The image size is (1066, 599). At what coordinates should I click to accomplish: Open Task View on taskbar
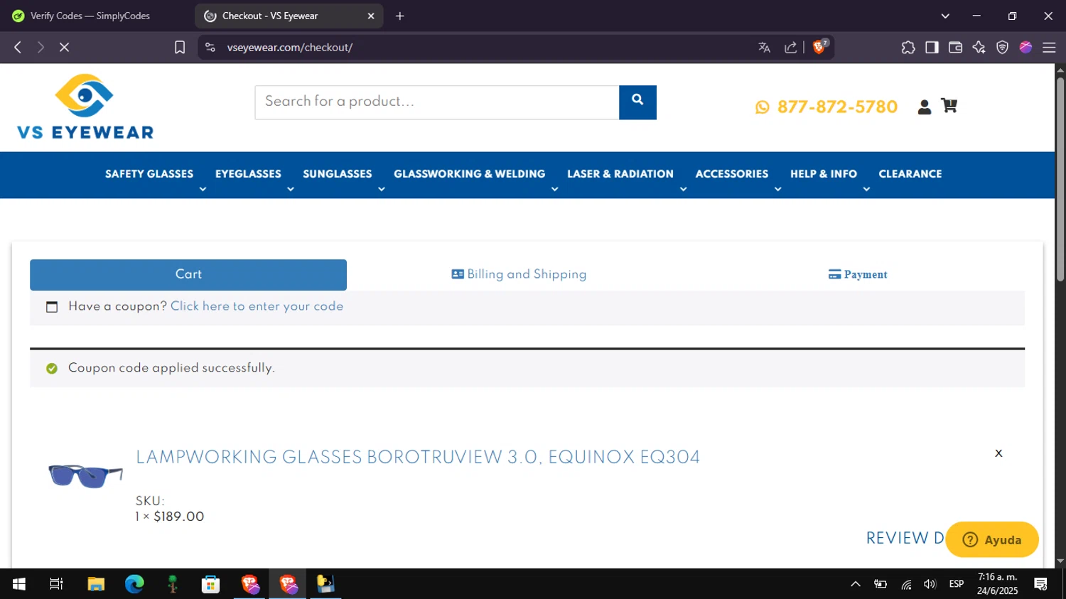click(56, 584)
